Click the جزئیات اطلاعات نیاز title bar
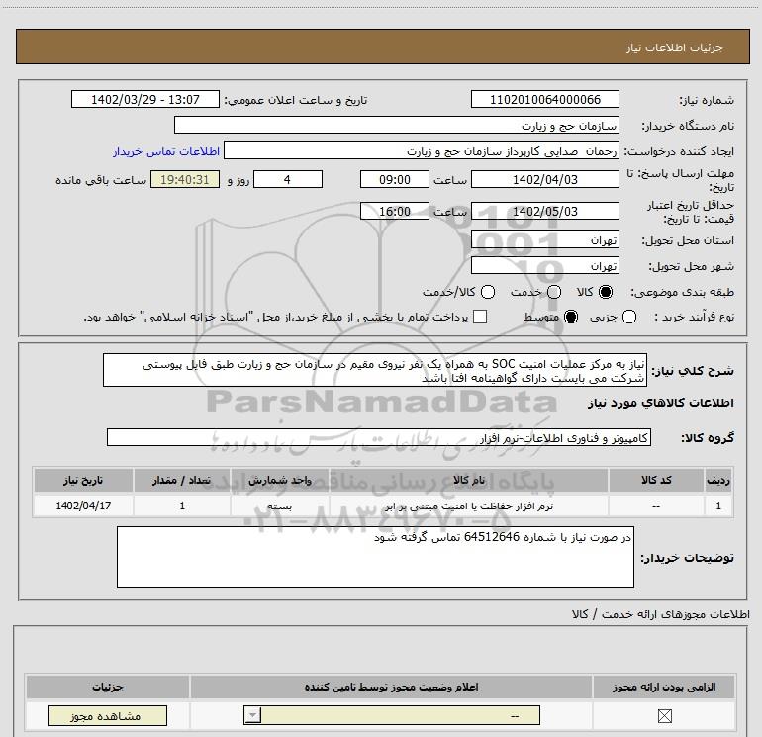The height and width of the screenshot is (737, 762). point(382,47)
